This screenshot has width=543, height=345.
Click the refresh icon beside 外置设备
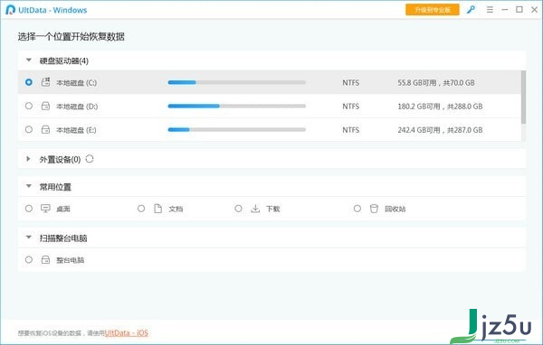click(x=90, y=159)
